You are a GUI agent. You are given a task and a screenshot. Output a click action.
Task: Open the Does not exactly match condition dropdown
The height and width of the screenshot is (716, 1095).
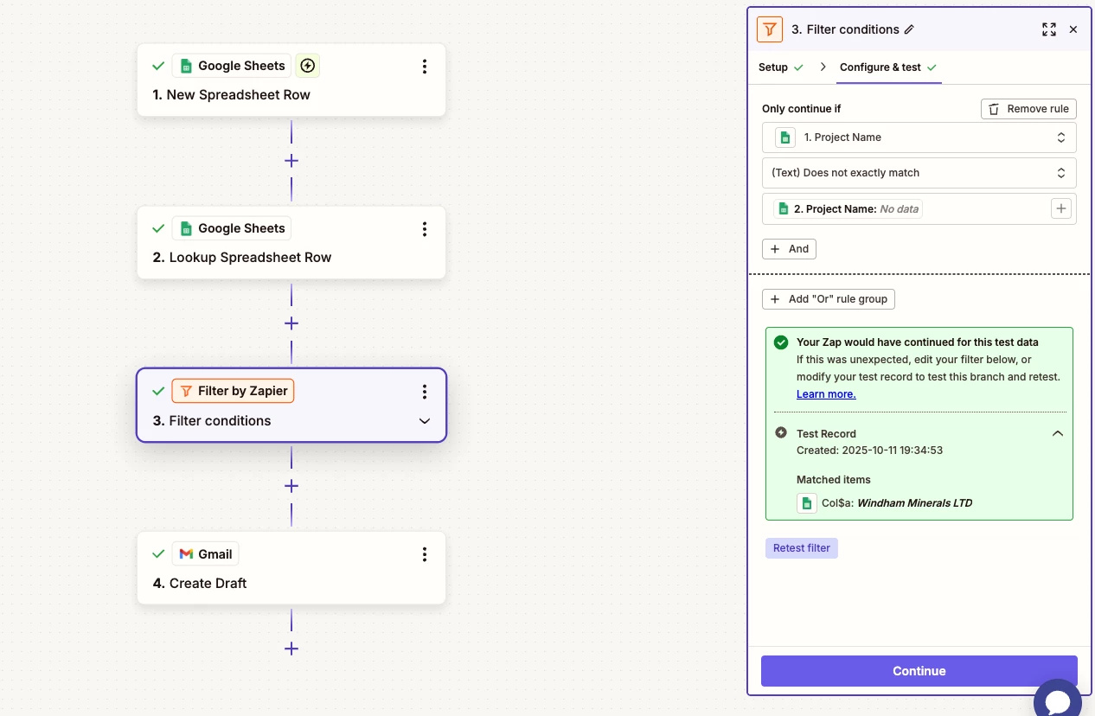pyautogui.click(x=919, y=173)
